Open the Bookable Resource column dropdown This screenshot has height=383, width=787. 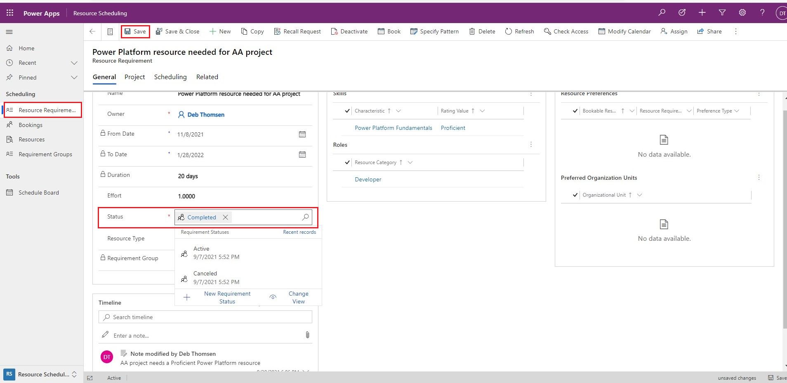[632, 111]
